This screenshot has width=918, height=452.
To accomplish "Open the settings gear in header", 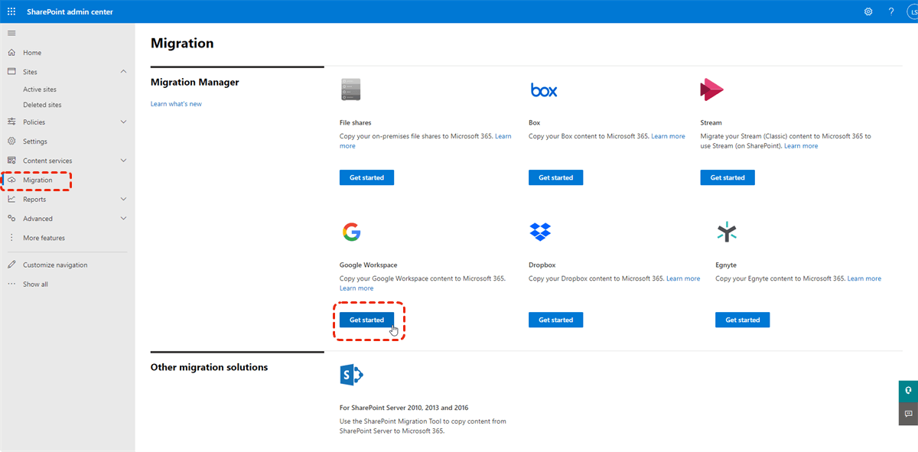I will point(868,11).
